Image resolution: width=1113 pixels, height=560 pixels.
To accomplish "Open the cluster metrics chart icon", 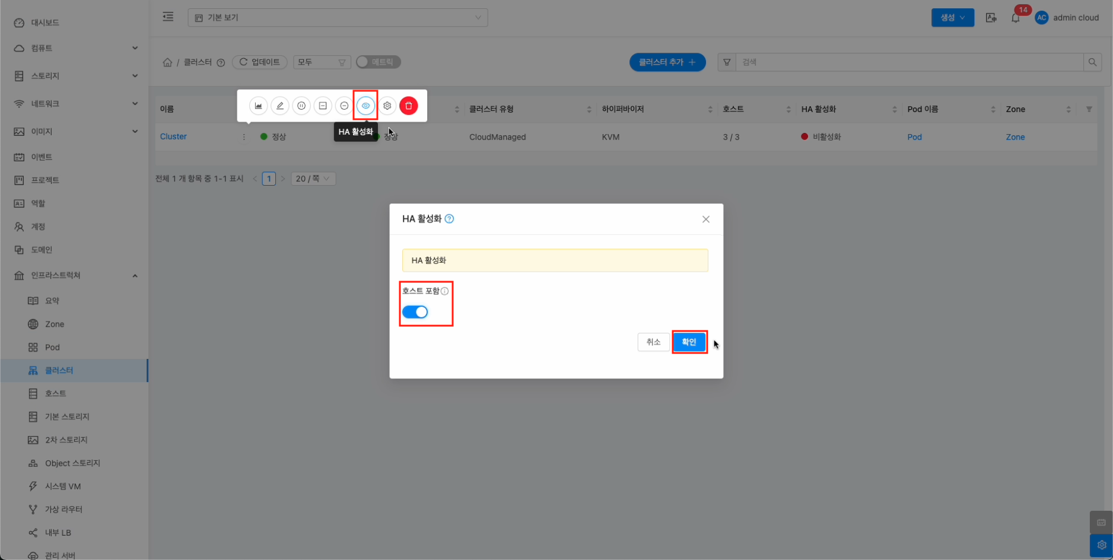I will 258,106.
